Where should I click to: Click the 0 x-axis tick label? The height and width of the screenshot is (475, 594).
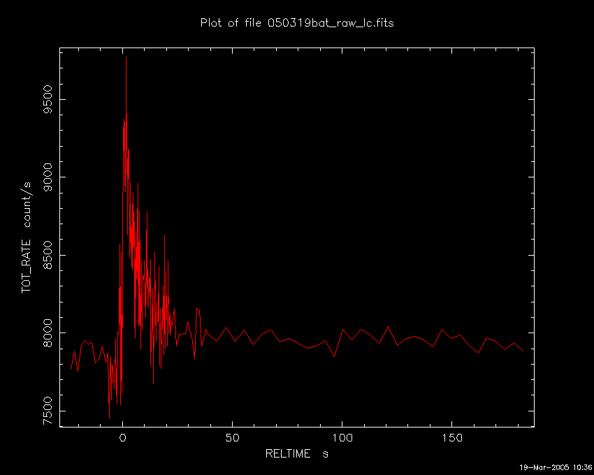(x=123, y=438)
